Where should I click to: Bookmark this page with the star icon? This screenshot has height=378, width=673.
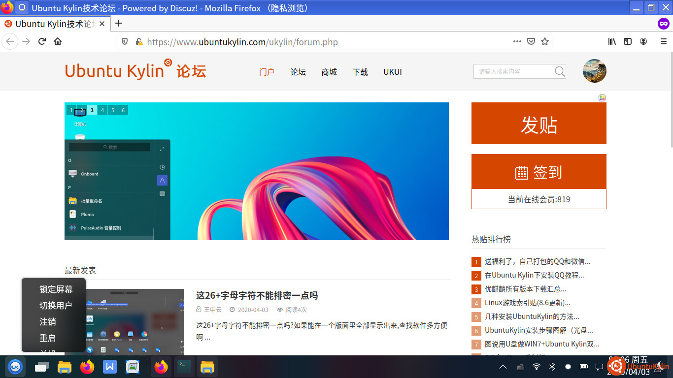click(x=545, y=42)
